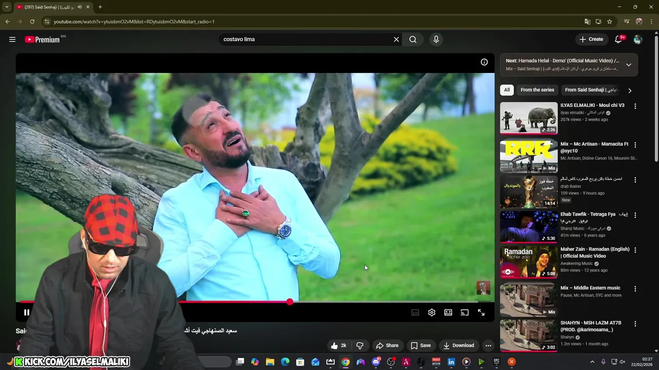Clear the search box text

point(396,39)
